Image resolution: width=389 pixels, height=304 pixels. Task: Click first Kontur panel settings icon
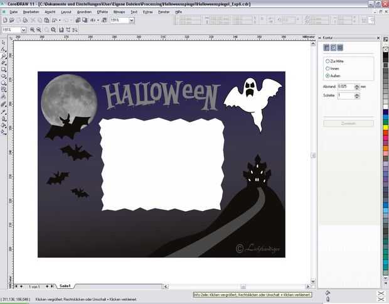(x=327, y=47)
